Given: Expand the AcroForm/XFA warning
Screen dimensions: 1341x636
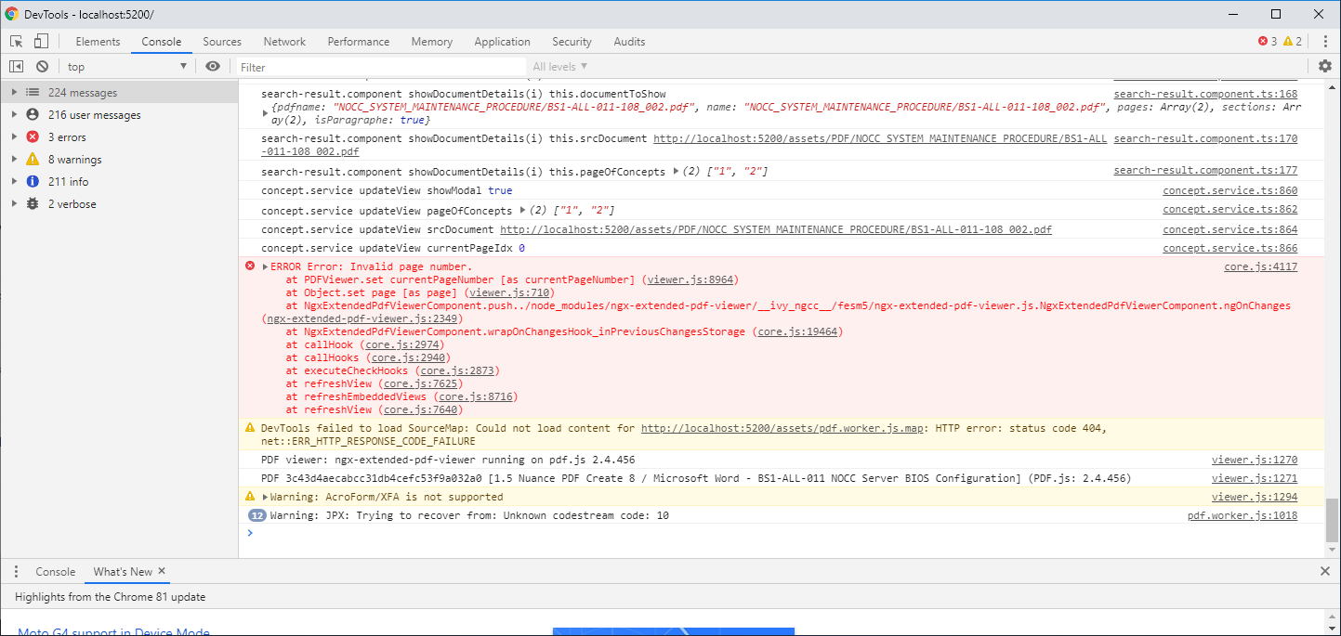Looking at the screenshot, I should pyautogui.click(x=265, y=497).
